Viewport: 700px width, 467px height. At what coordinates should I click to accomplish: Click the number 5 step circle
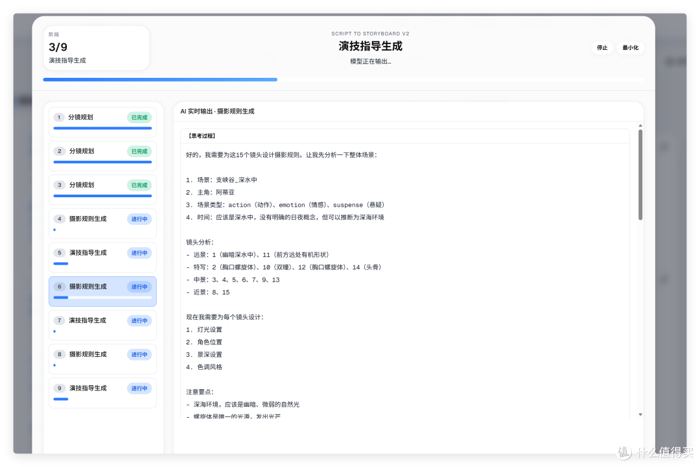(x=59, y=253)
